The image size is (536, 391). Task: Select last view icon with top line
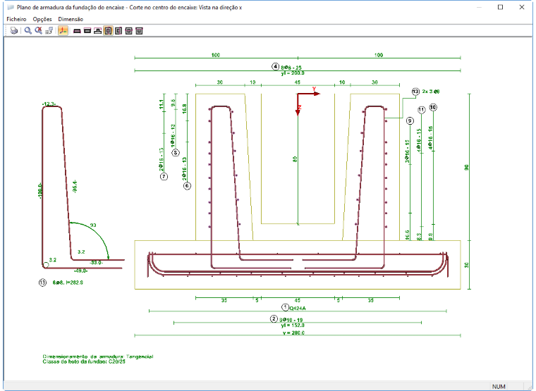coord(139,31)
